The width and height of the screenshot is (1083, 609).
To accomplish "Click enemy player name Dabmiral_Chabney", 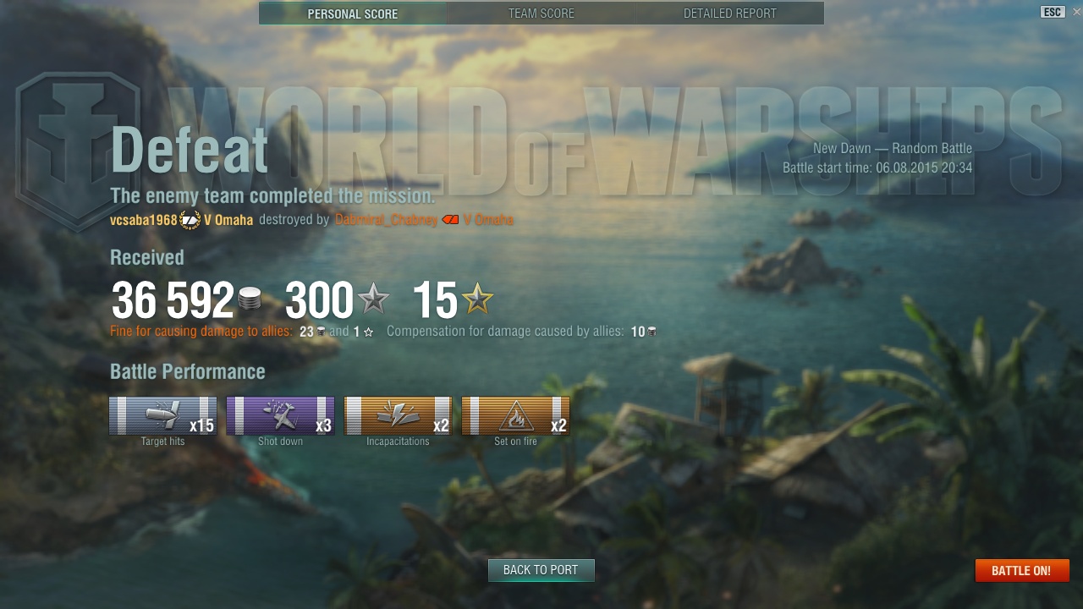I will [386, 220].
